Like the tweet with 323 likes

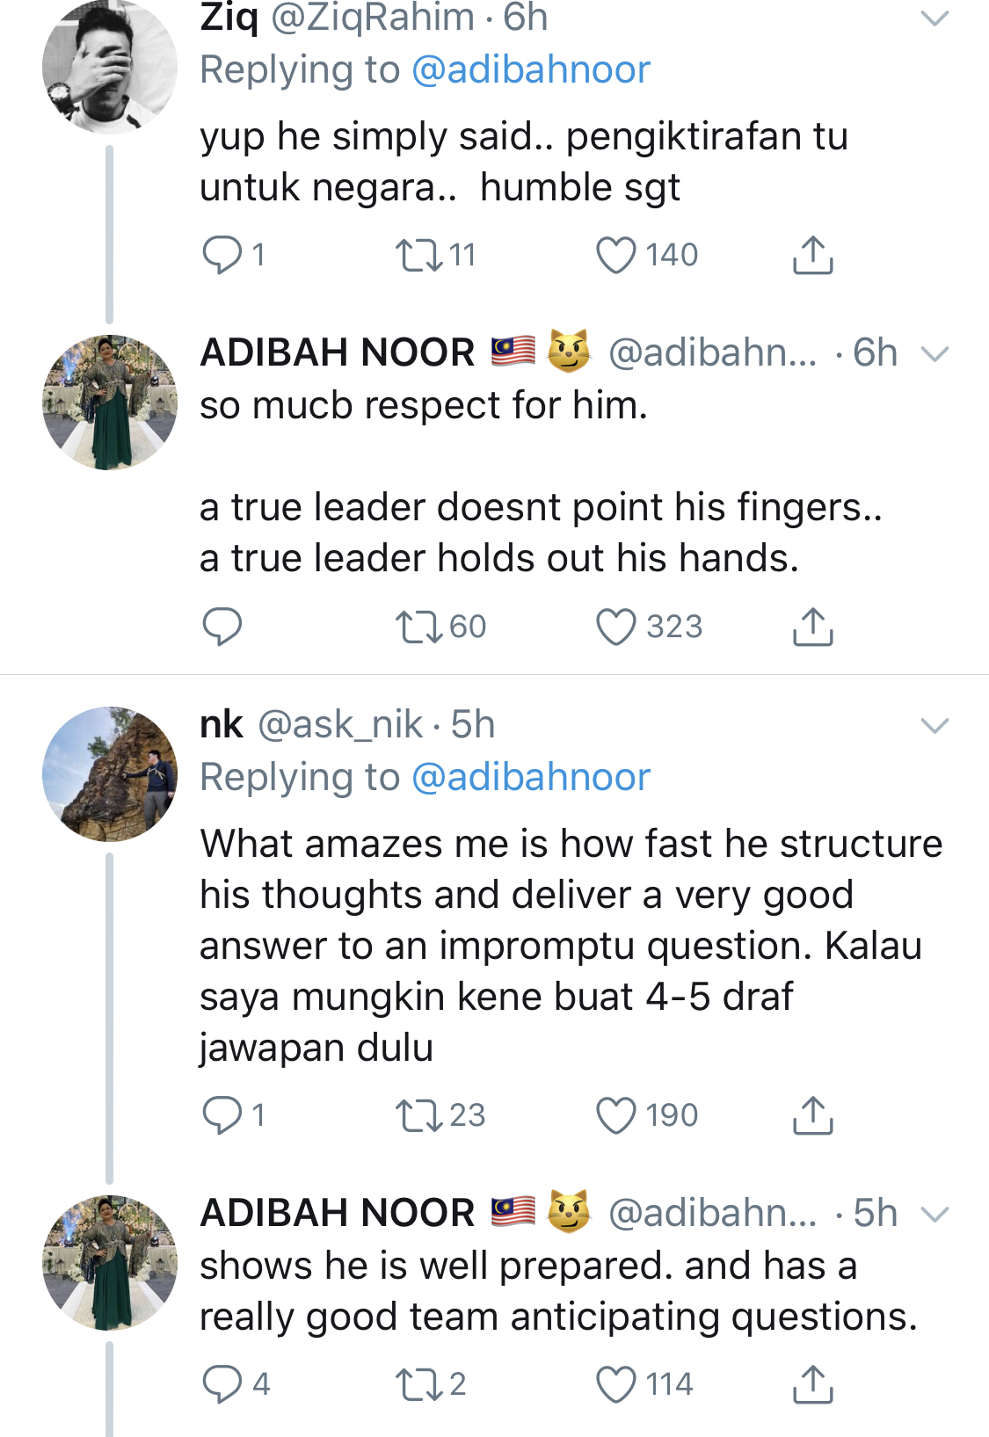pyautogui.click(x=615, y=627)
